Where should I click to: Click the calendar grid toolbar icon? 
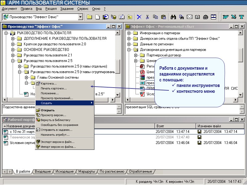pos(122,17)
